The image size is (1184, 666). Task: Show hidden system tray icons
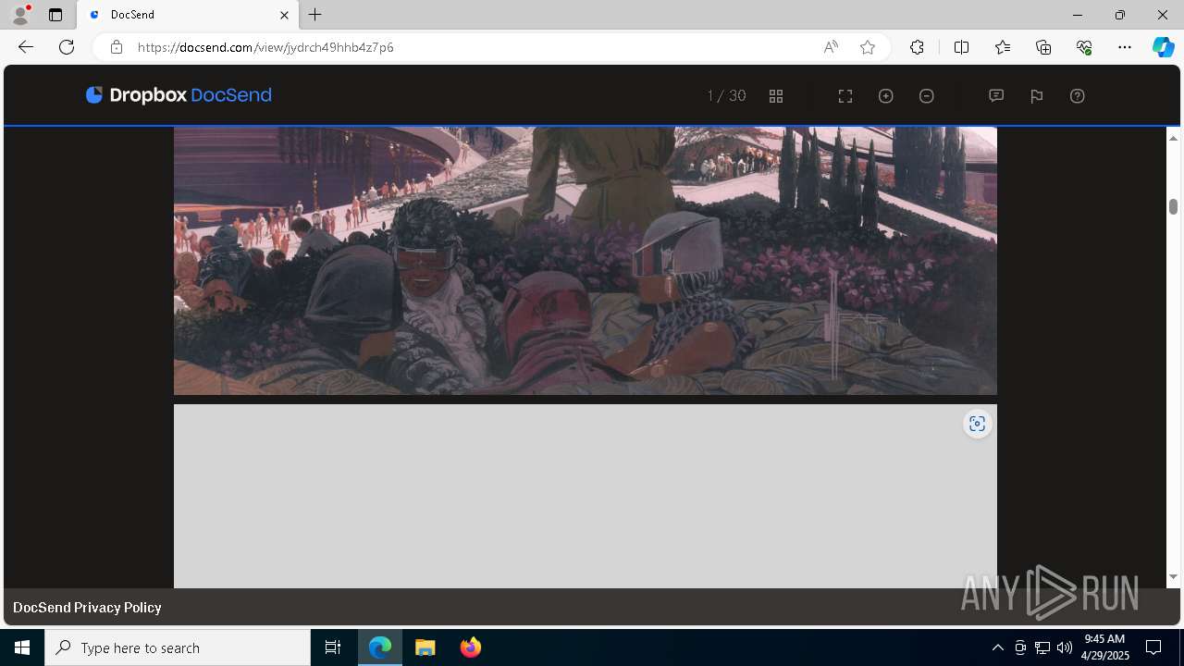pyautogui.click(x=997, y=647)
